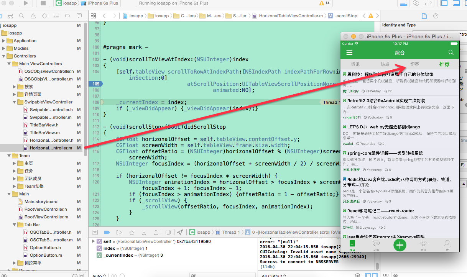
Task: Tap the green plus button in simulator
Action: point(400,244)
